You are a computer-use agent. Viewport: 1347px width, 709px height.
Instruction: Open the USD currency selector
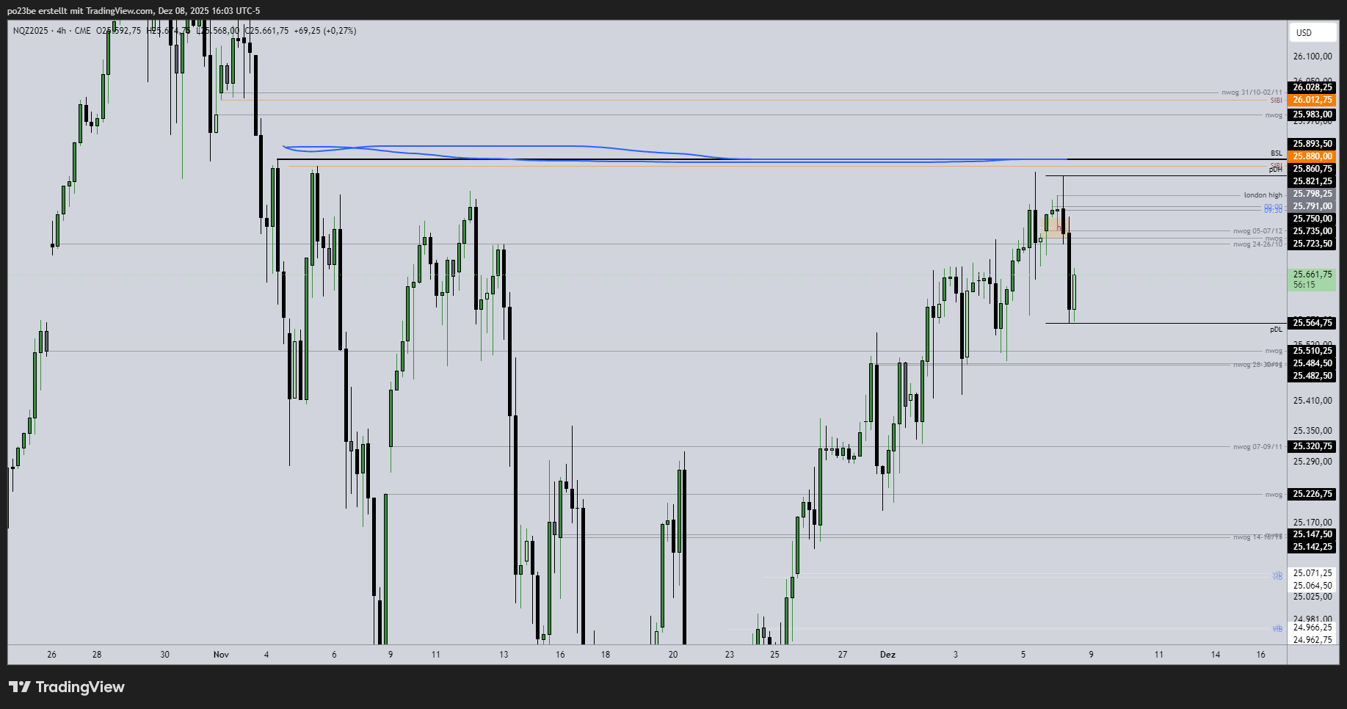point(1312,32)
